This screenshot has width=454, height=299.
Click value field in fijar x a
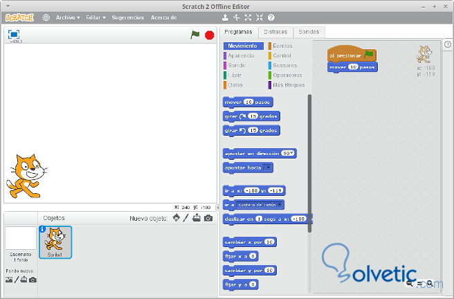pyautogui.click(x=253, y=256)
